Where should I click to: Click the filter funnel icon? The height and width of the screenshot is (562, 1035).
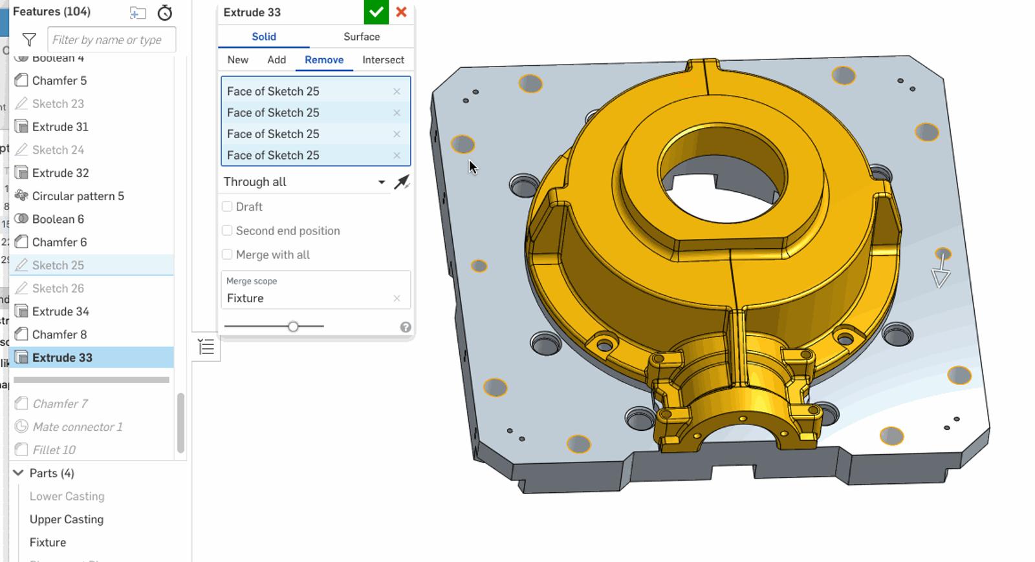point(29,40)
